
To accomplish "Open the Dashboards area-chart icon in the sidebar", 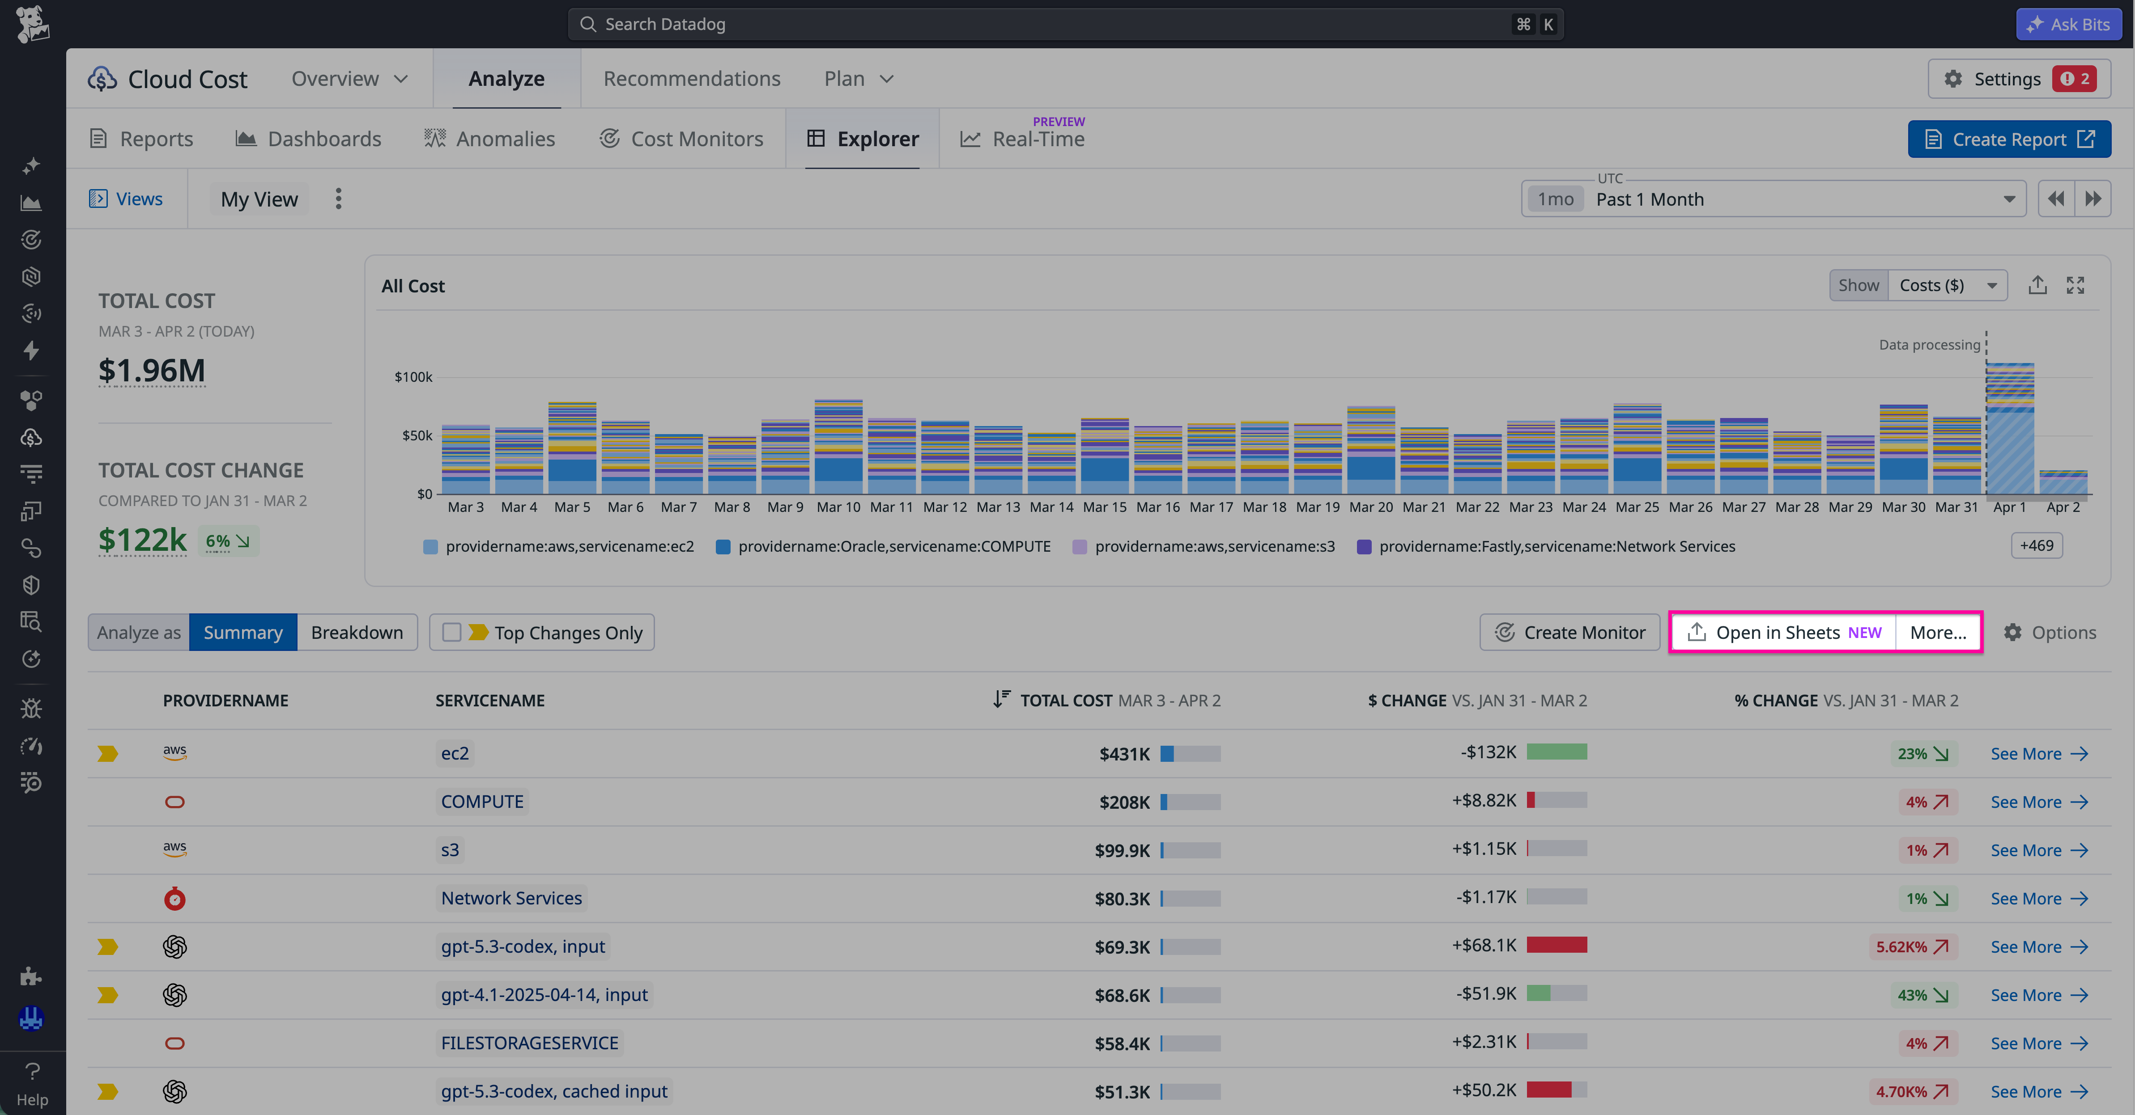I will pyautogui.click(x=31, y=203).
